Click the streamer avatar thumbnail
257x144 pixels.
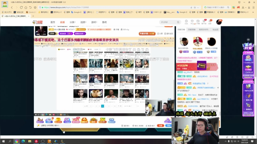coord(41,31)
